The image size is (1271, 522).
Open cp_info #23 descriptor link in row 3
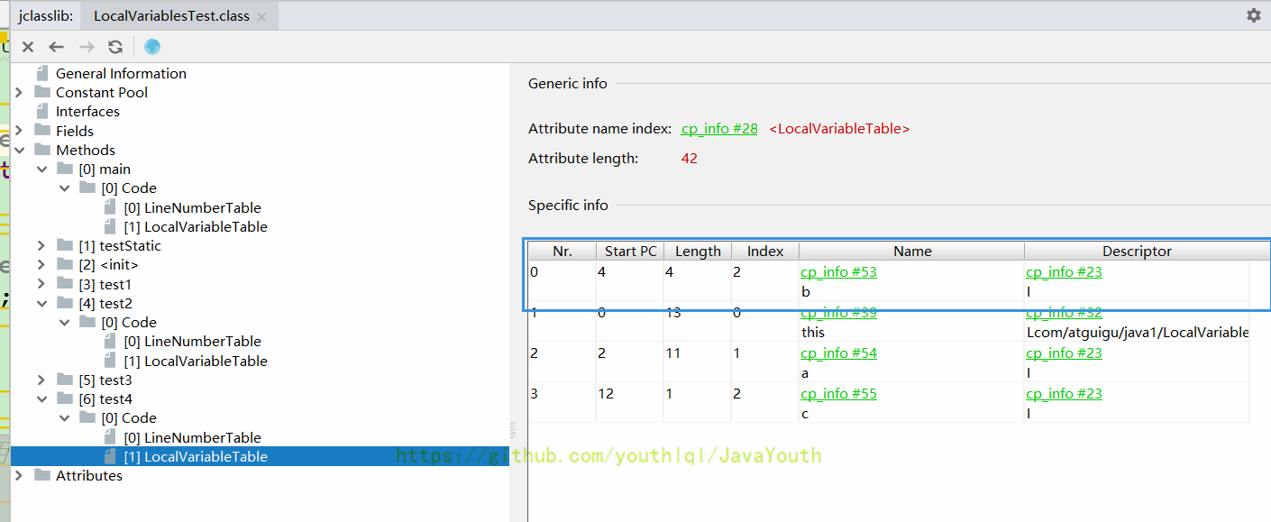pos(1064,394)
